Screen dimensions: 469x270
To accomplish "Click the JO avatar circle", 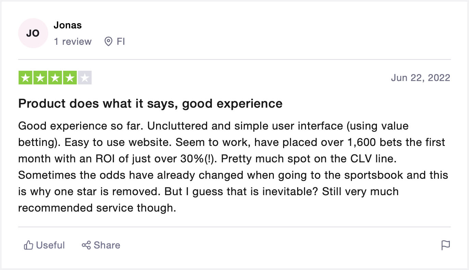I will click(33, 33).
